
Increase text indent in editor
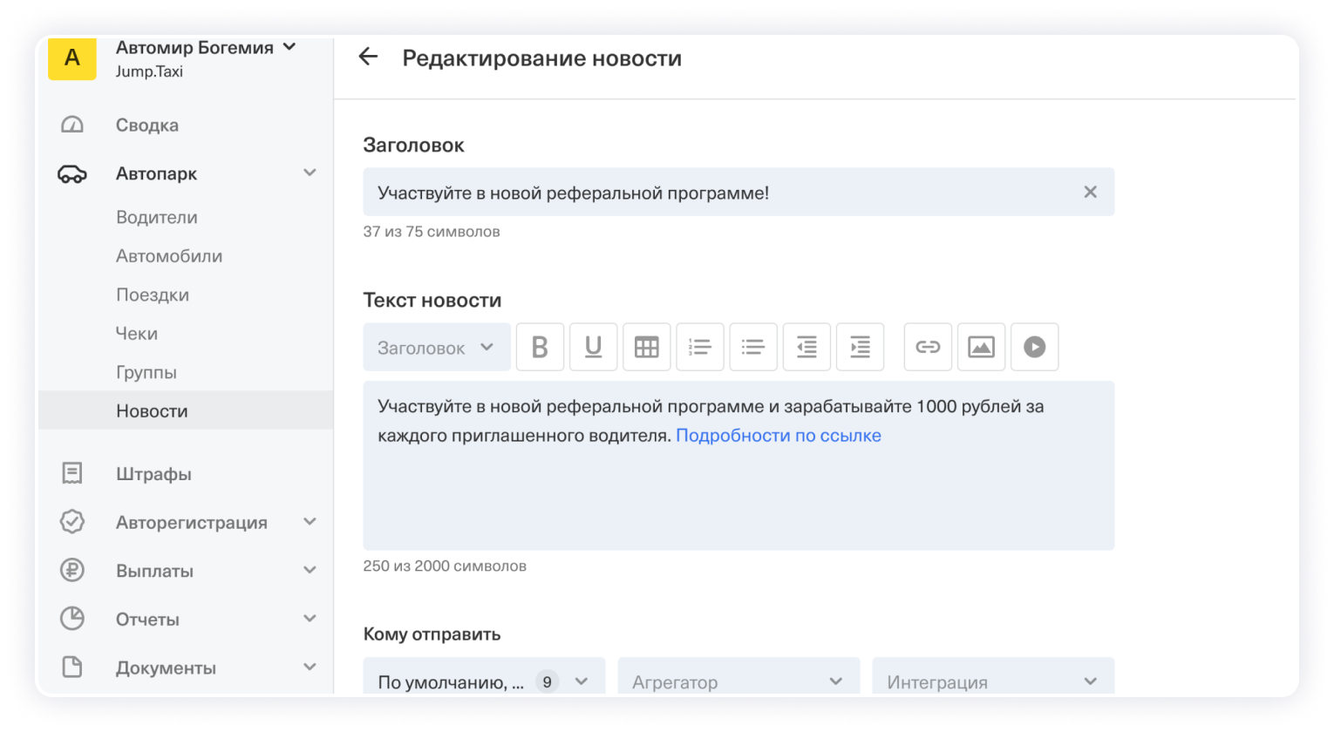tap(860, 348)
